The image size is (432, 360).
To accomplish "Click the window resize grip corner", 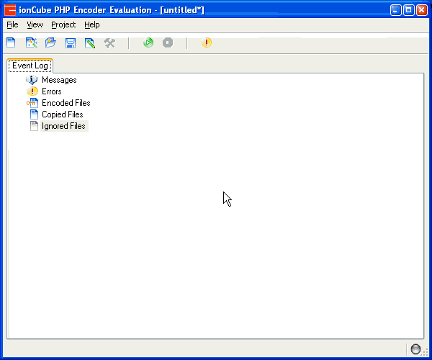I will pos(426,353).
